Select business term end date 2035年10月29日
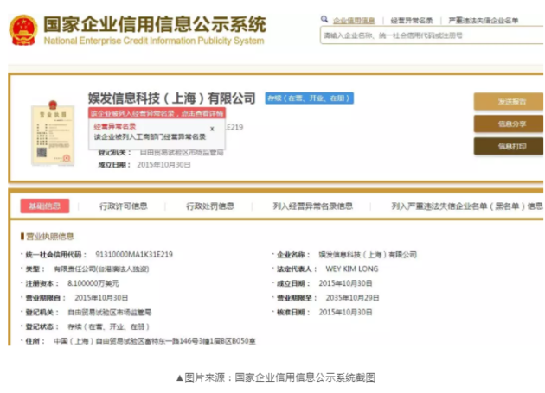This screenshot has height=393, width=545. pyautogui.click(x=352, y=298)
